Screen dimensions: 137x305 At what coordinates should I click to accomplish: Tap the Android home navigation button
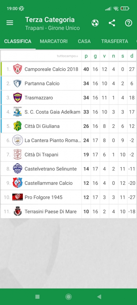point(68,297)
